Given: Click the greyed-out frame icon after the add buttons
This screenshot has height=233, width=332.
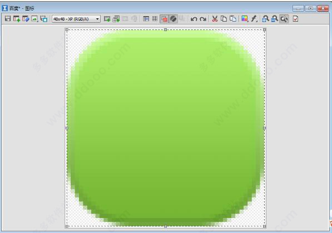Looking at the screenshot, I should (x=125, y=19).
